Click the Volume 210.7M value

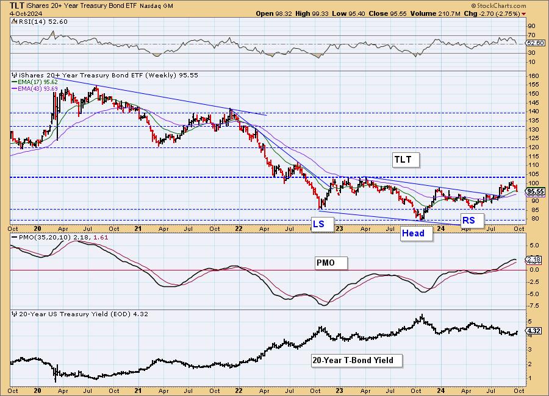pos(434,13)
